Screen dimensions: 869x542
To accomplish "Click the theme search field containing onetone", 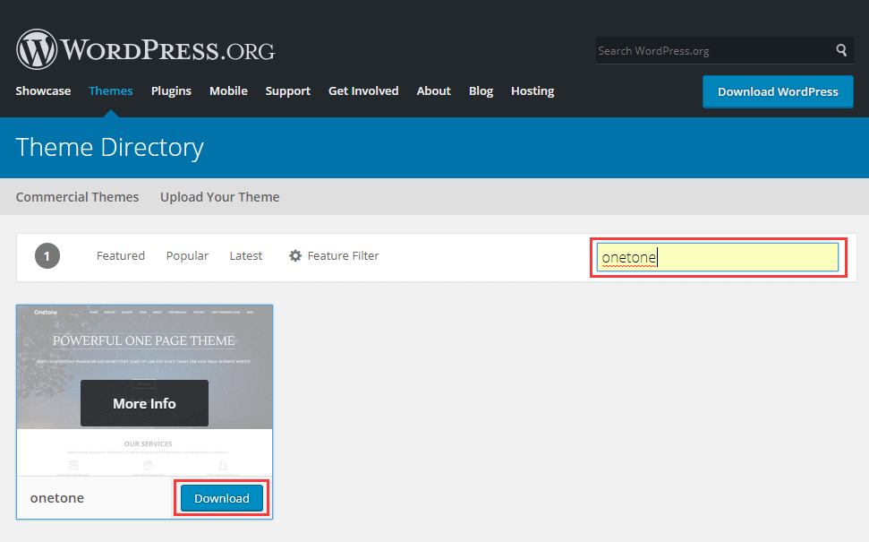I will tap(718, 257).
